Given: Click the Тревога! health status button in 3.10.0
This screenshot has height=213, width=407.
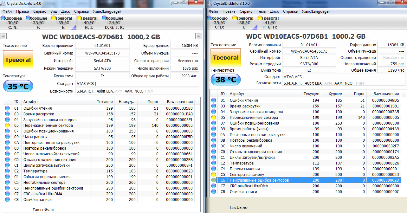Looking at the screenshot, I should [x=226, y=57].
